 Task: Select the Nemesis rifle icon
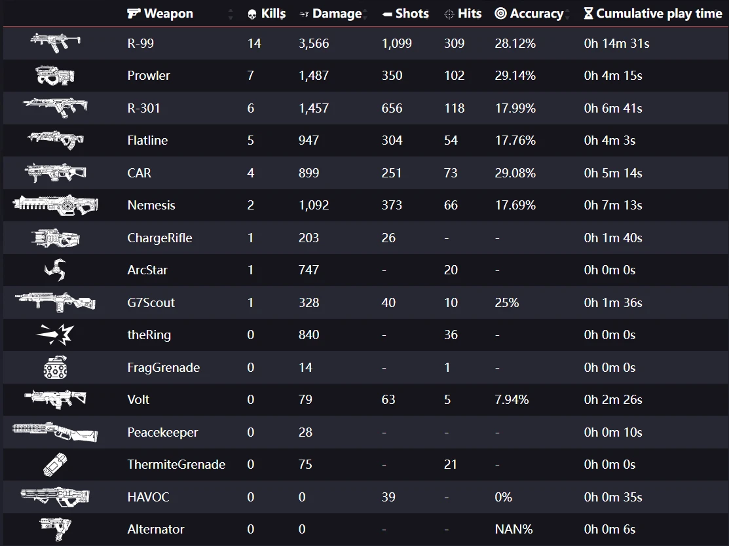(55, 205)
